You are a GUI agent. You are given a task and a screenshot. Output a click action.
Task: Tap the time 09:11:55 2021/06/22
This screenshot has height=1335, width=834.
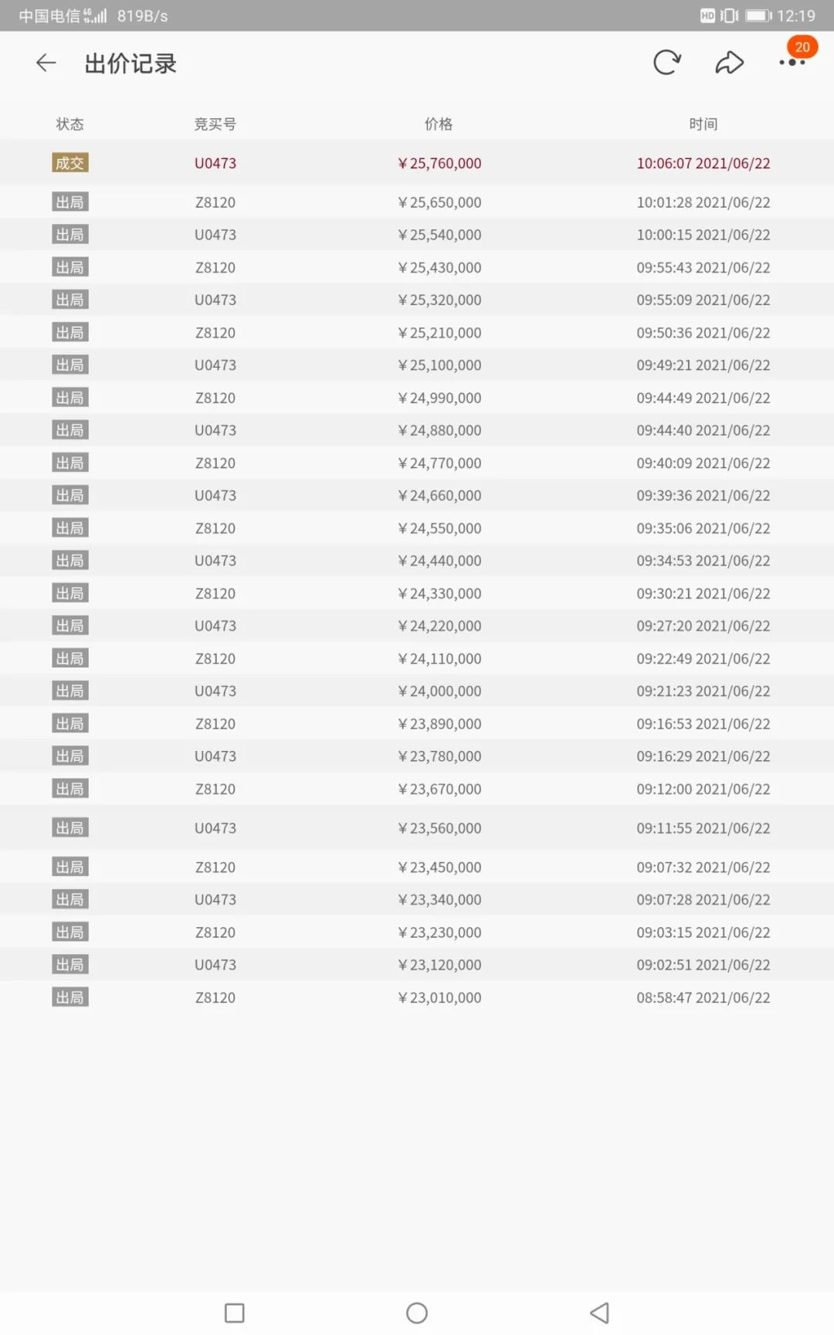coord(703,828)
